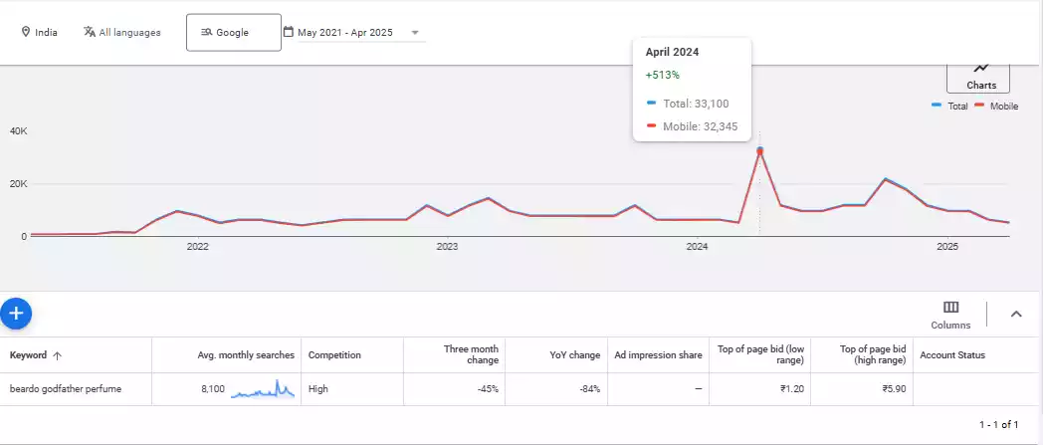The height and width of the screenshot is (445, 1043).
Task: Click the calendar icon beside date range
Action: 289,32
